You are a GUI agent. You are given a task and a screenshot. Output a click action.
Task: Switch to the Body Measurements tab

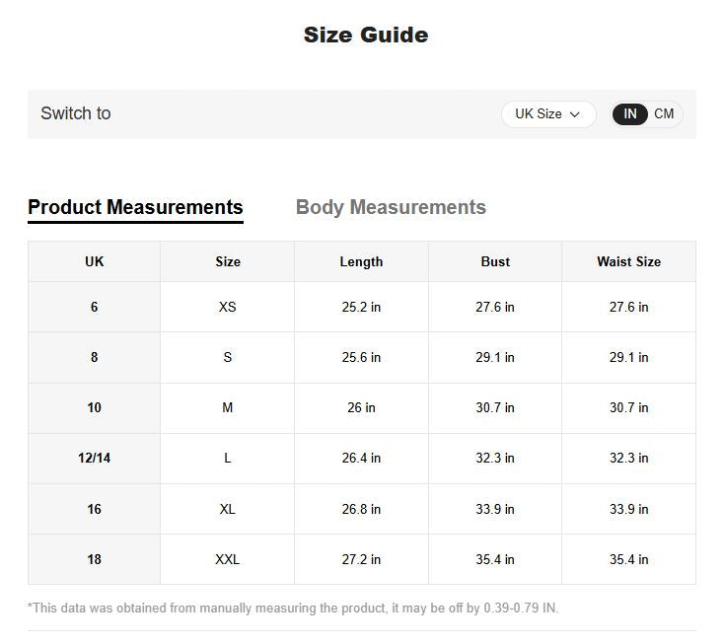[391, 207]
